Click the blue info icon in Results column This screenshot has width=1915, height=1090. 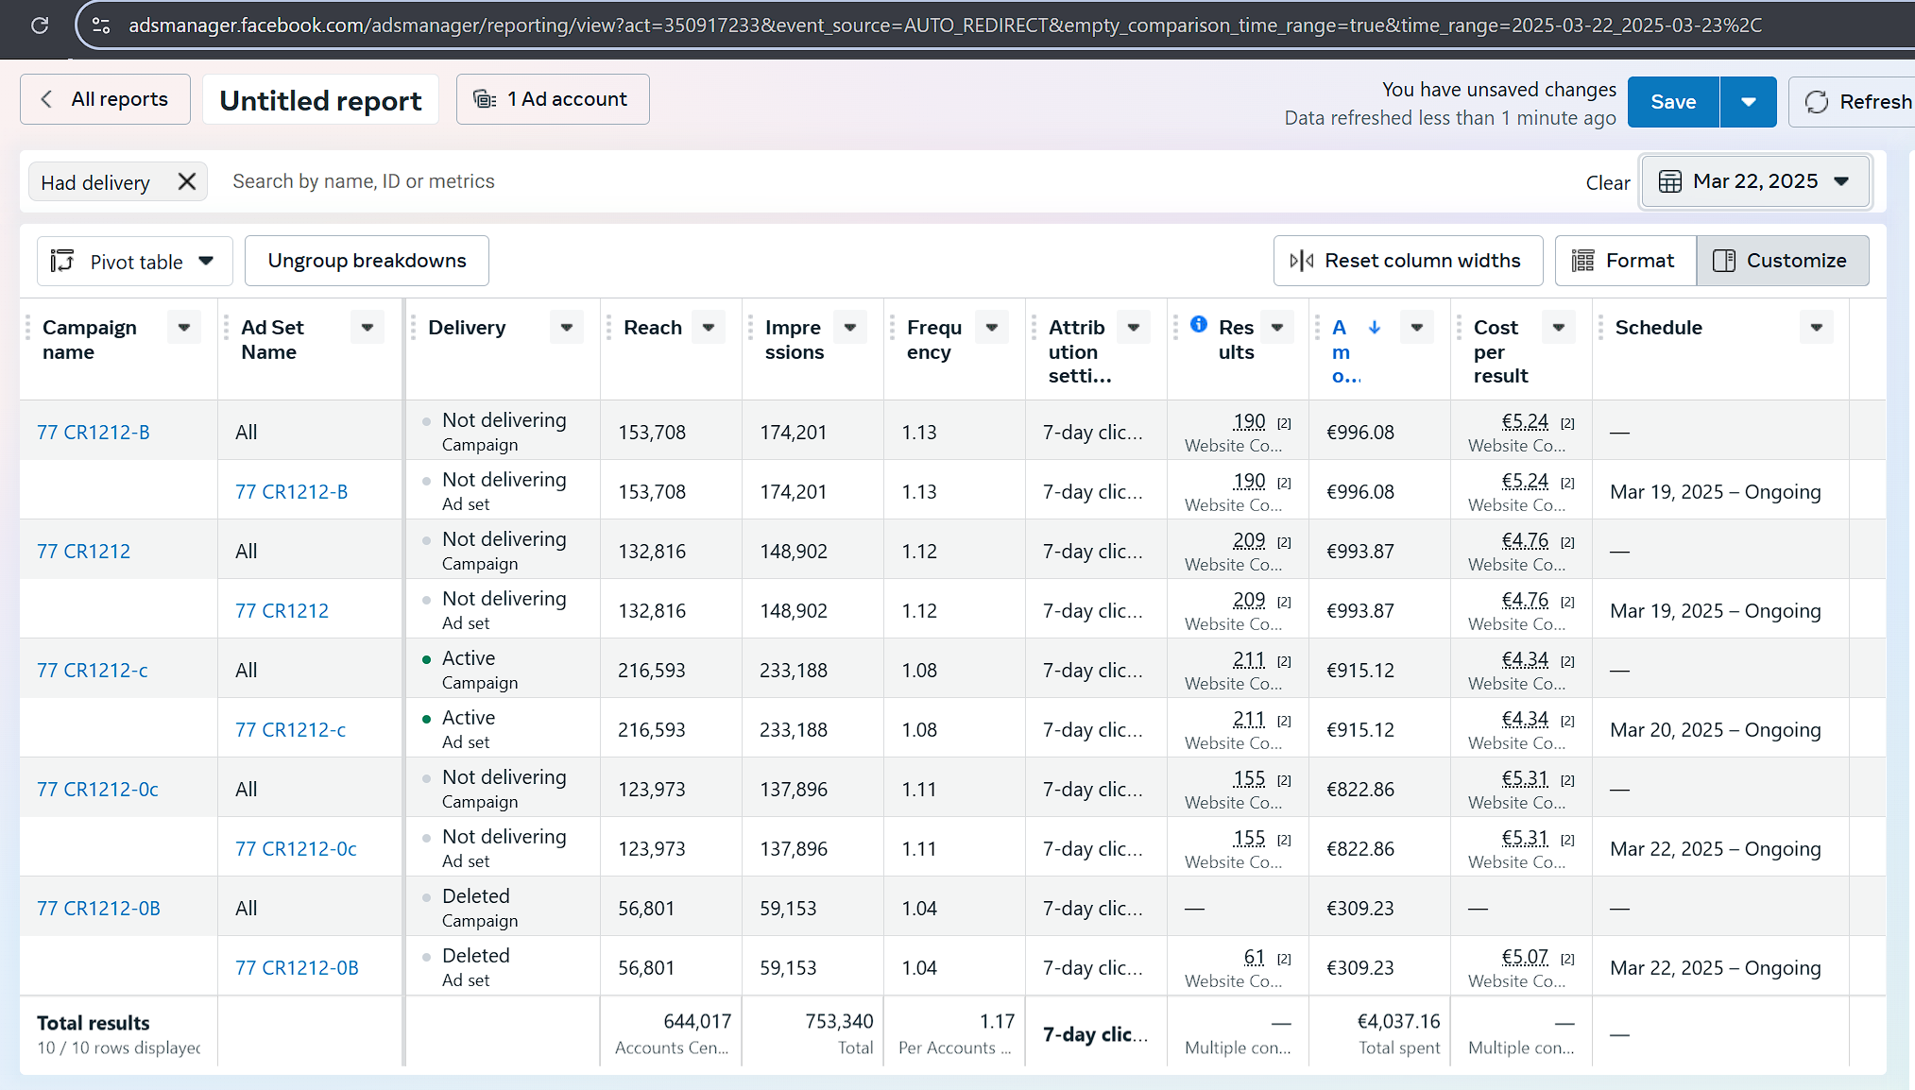pyautogui.click(x=1199, y=324)
